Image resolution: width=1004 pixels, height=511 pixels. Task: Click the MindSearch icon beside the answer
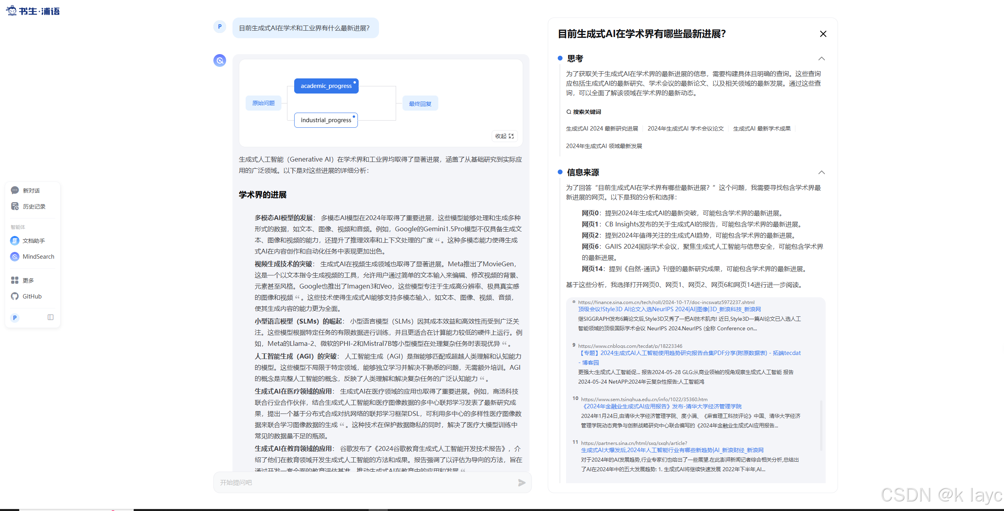(219, 60)
